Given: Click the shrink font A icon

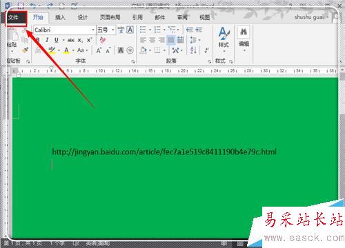Looking at the screenshot, I should (x=108, y=50).
